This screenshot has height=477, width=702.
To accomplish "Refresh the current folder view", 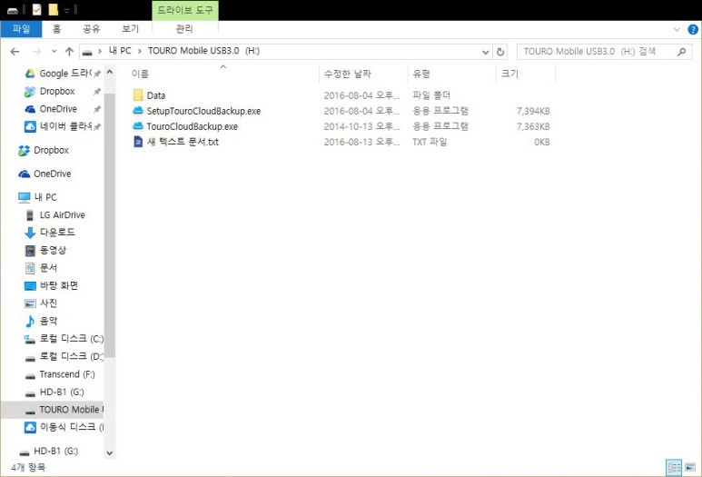I will click(500, 52).
